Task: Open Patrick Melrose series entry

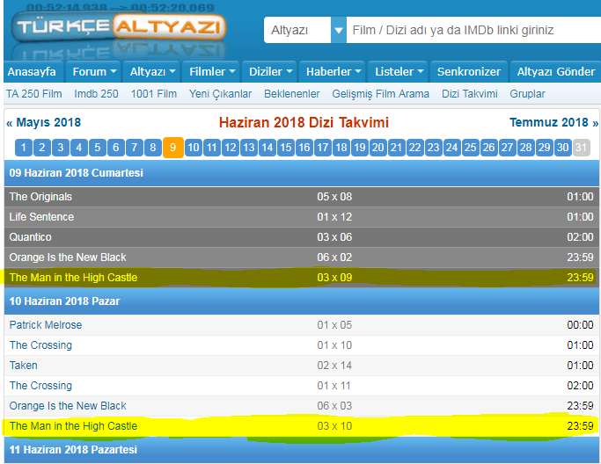Action: pyautogui.click(x=302, y=325)
